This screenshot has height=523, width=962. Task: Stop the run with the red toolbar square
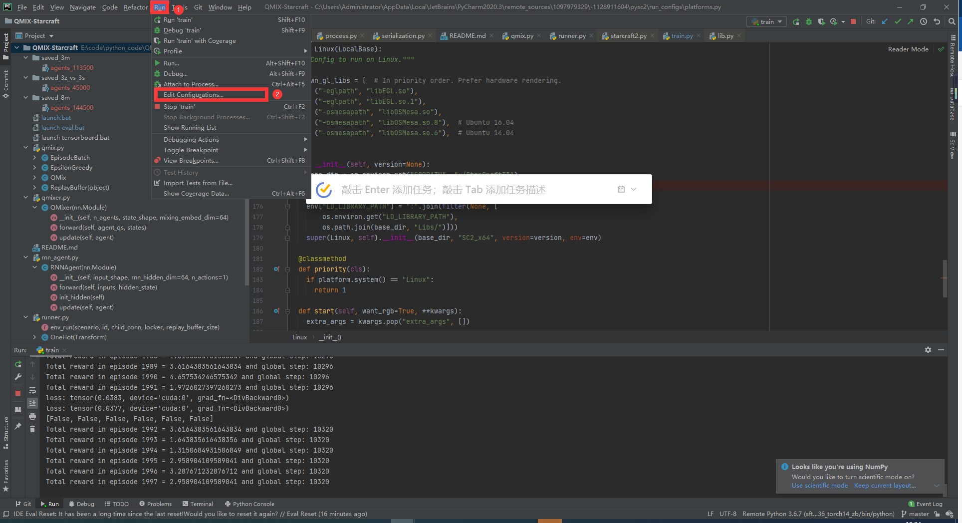pyautogui.click(x=853, y=21)
